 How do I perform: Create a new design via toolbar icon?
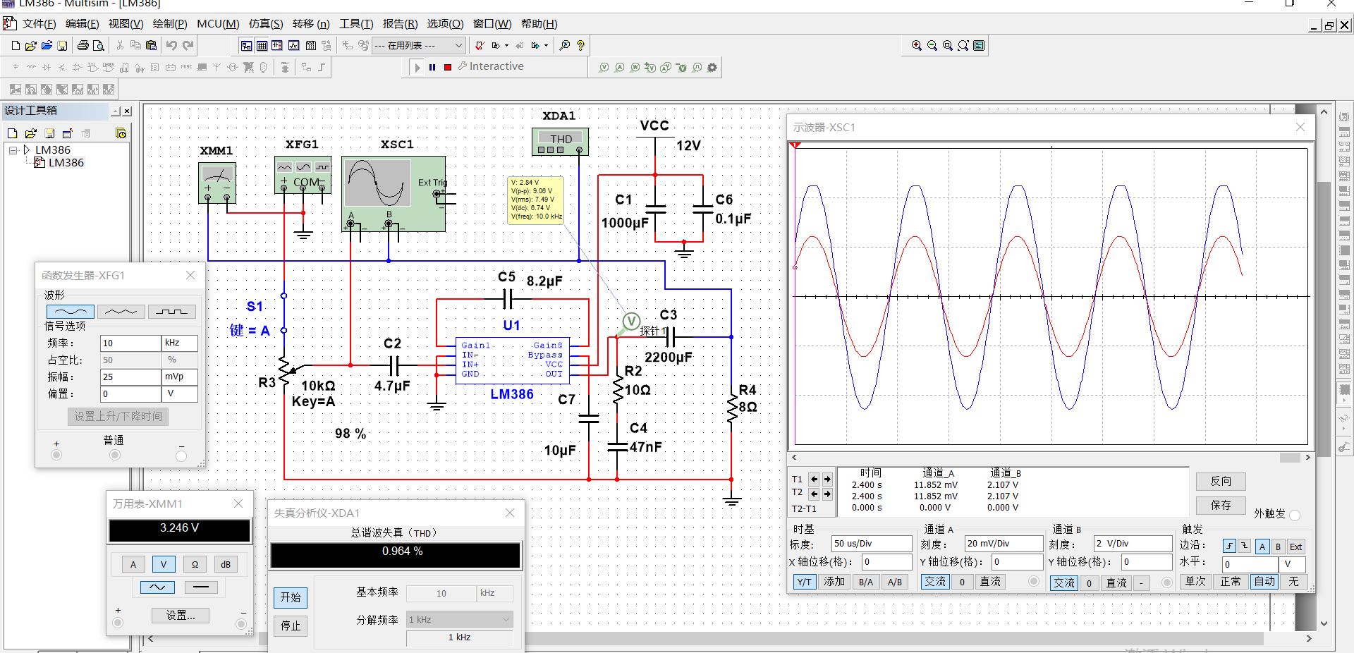pos(16,46)
